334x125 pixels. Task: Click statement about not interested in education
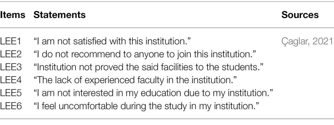point(153,93)
